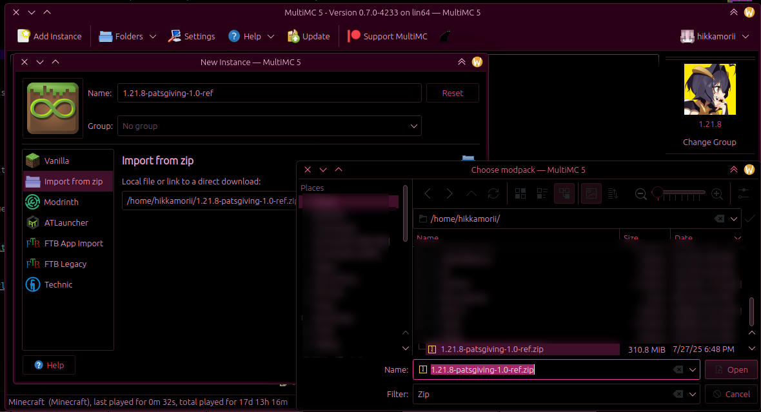761x412 pixels.
Task: Click the Name column header
Action: tap(517, 237)
